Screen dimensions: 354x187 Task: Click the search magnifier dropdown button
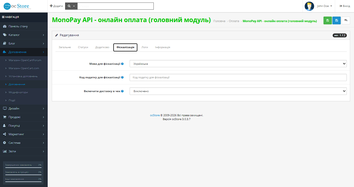71,6
